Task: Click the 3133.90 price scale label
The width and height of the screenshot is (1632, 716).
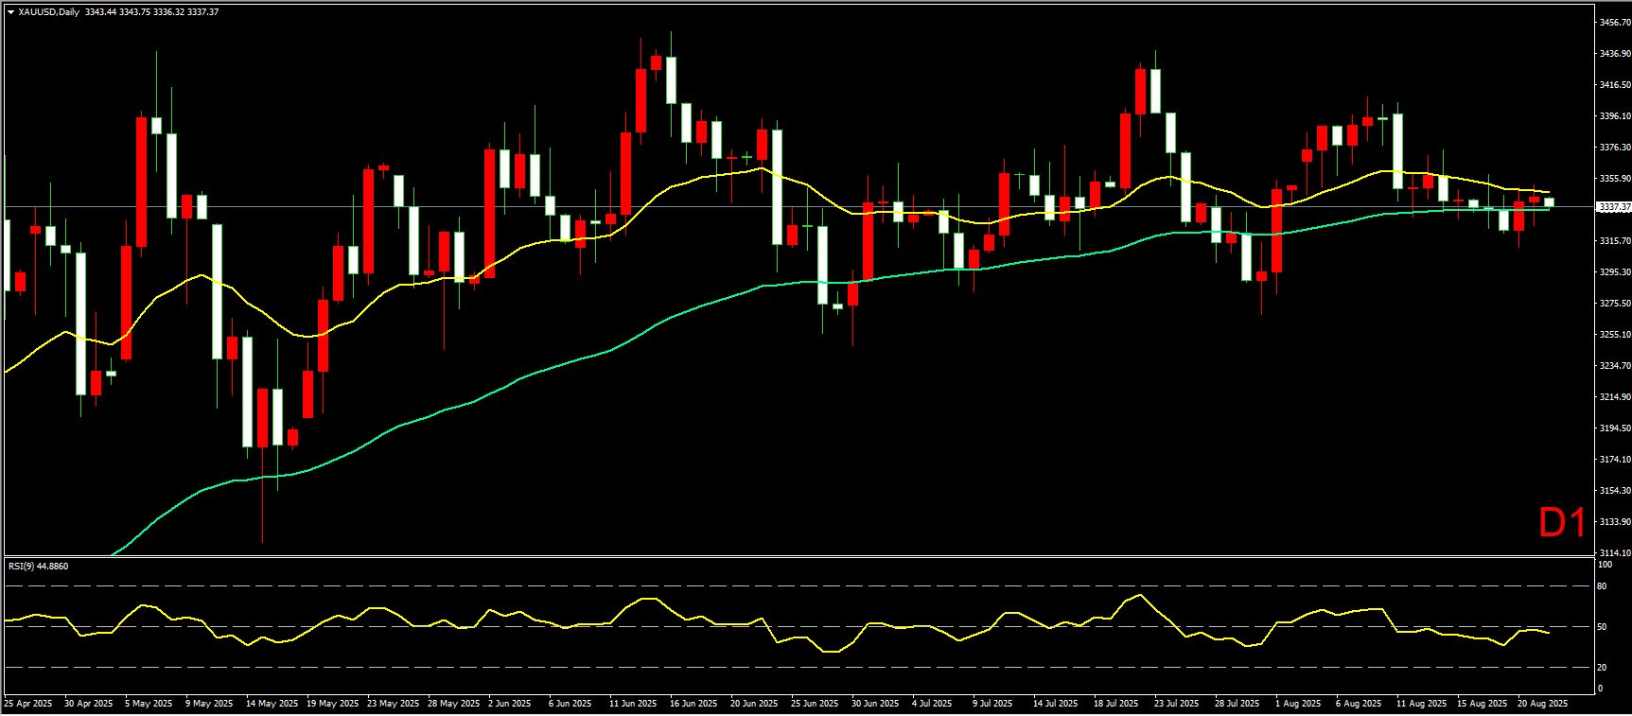Action: click(x=1614, y=521)
